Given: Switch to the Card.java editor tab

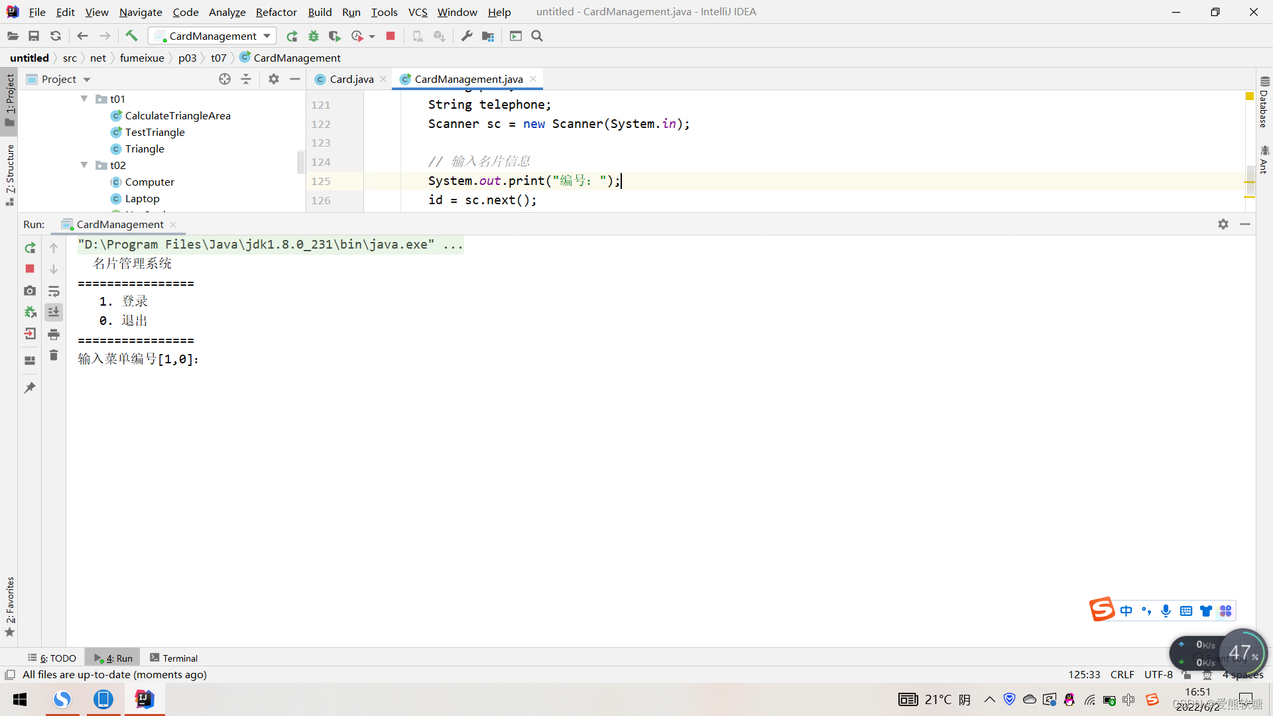Looking at the screenshot, I should pos(351,79).
